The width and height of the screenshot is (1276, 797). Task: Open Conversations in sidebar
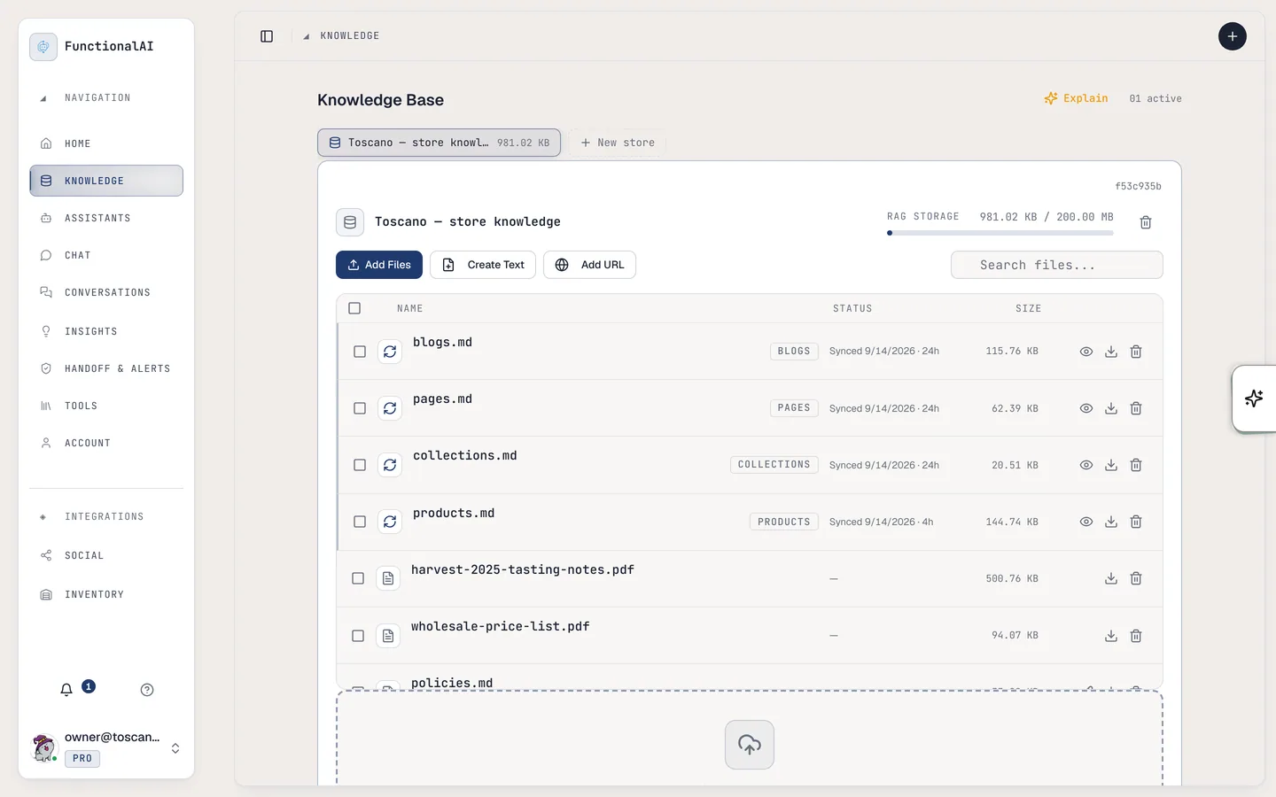[106, 292]
